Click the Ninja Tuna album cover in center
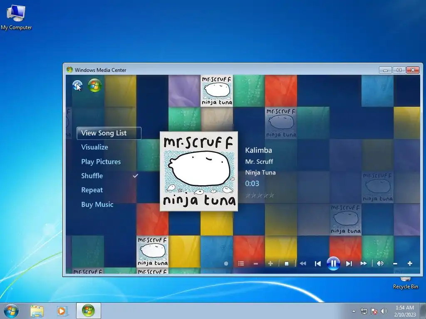Screen dimensions: 426x319 point(199,171)
